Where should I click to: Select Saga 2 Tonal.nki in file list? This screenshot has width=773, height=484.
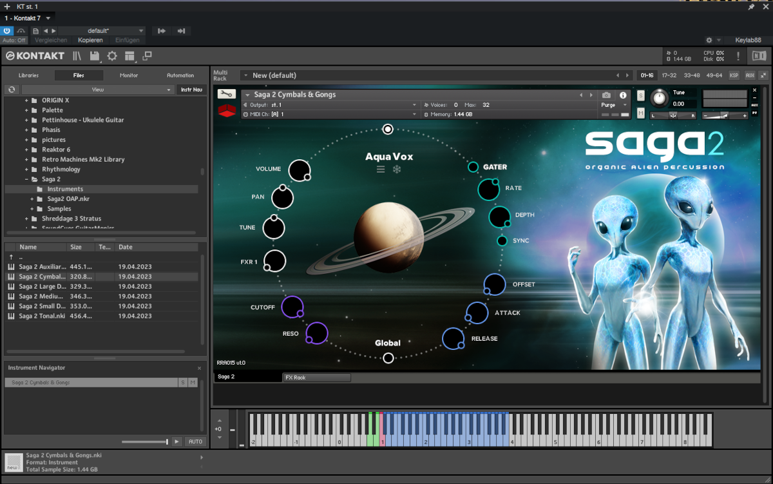102,316
